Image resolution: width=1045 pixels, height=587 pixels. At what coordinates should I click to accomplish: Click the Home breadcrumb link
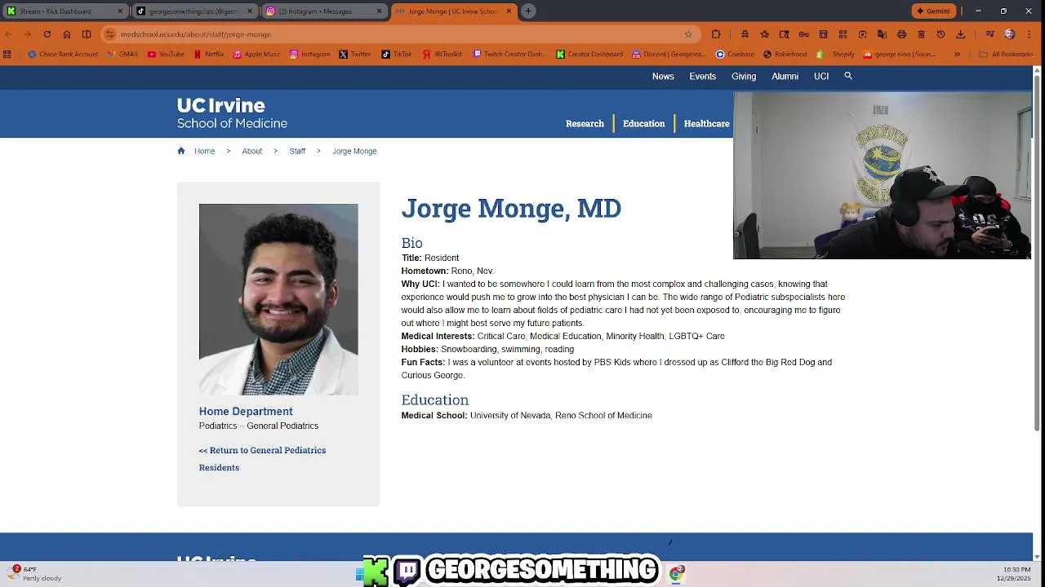(x=204, y=151)
